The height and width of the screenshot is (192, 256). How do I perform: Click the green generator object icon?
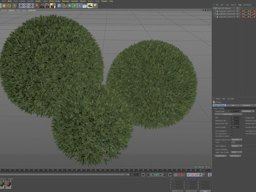[x=69, y=6]
